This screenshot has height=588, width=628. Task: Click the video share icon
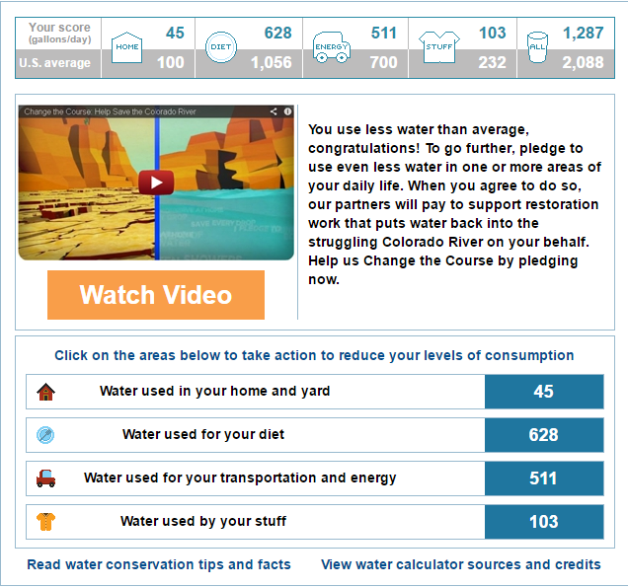(274, 111)
